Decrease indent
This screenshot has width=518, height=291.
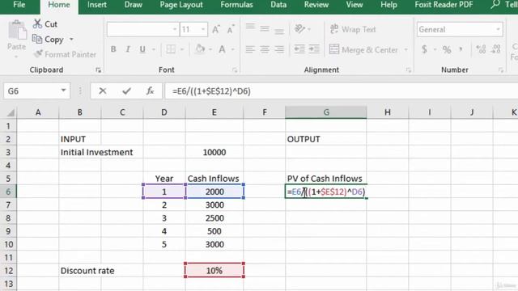[299, 49]
